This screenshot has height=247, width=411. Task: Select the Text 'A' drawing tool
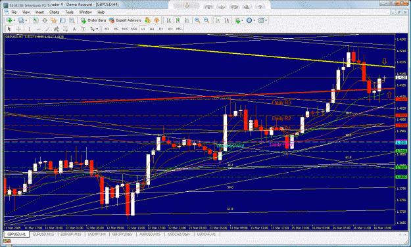click(x=74, y=29)
